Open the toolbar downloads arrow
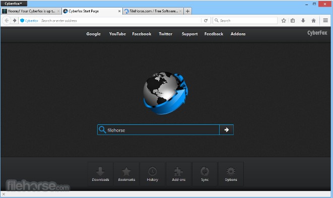333x198 pixels. click(x=303, y=21)
